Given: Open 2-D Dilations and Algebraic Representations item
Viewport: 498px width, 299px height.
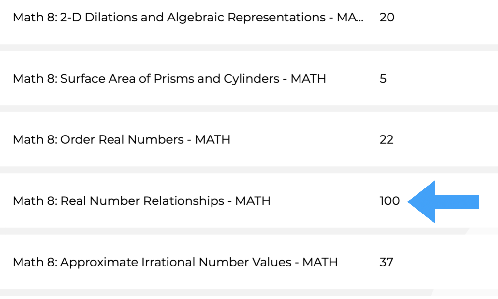Looking at the screenshot, I should click(188, 18).
